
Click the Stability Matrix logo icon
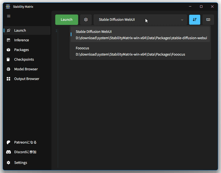[x=8, y=6]
